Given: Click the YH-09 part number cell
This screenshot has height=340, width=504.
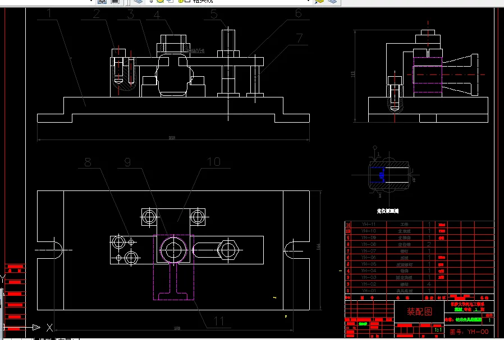Looking at the screenshot, I should pyautogui.click(x=368, y=237).
